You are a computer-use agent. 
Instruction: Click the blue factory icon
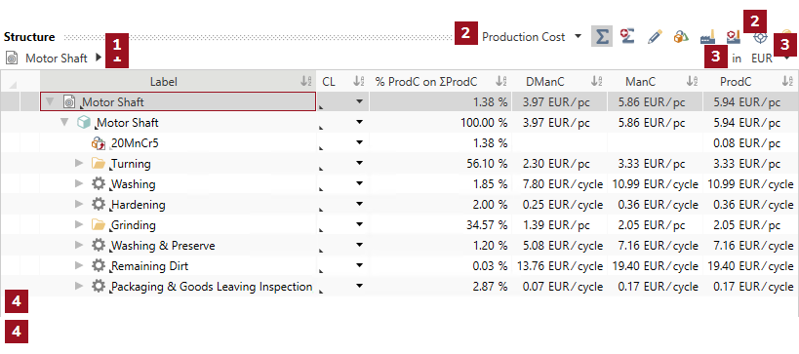point(708,37)
